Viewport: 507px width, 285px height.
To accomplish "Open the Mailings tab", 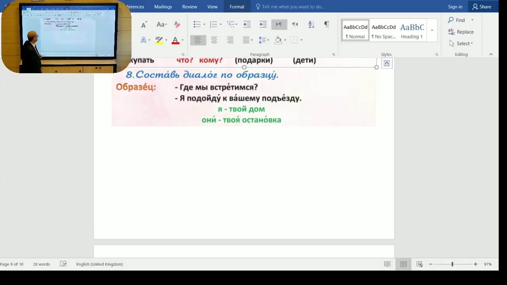I will (x=163, y=7).
